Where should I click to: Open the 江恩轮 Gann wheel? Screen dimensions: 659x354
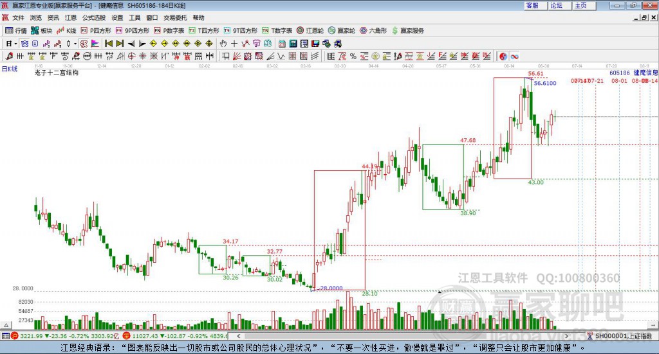(x=310, y=31)
